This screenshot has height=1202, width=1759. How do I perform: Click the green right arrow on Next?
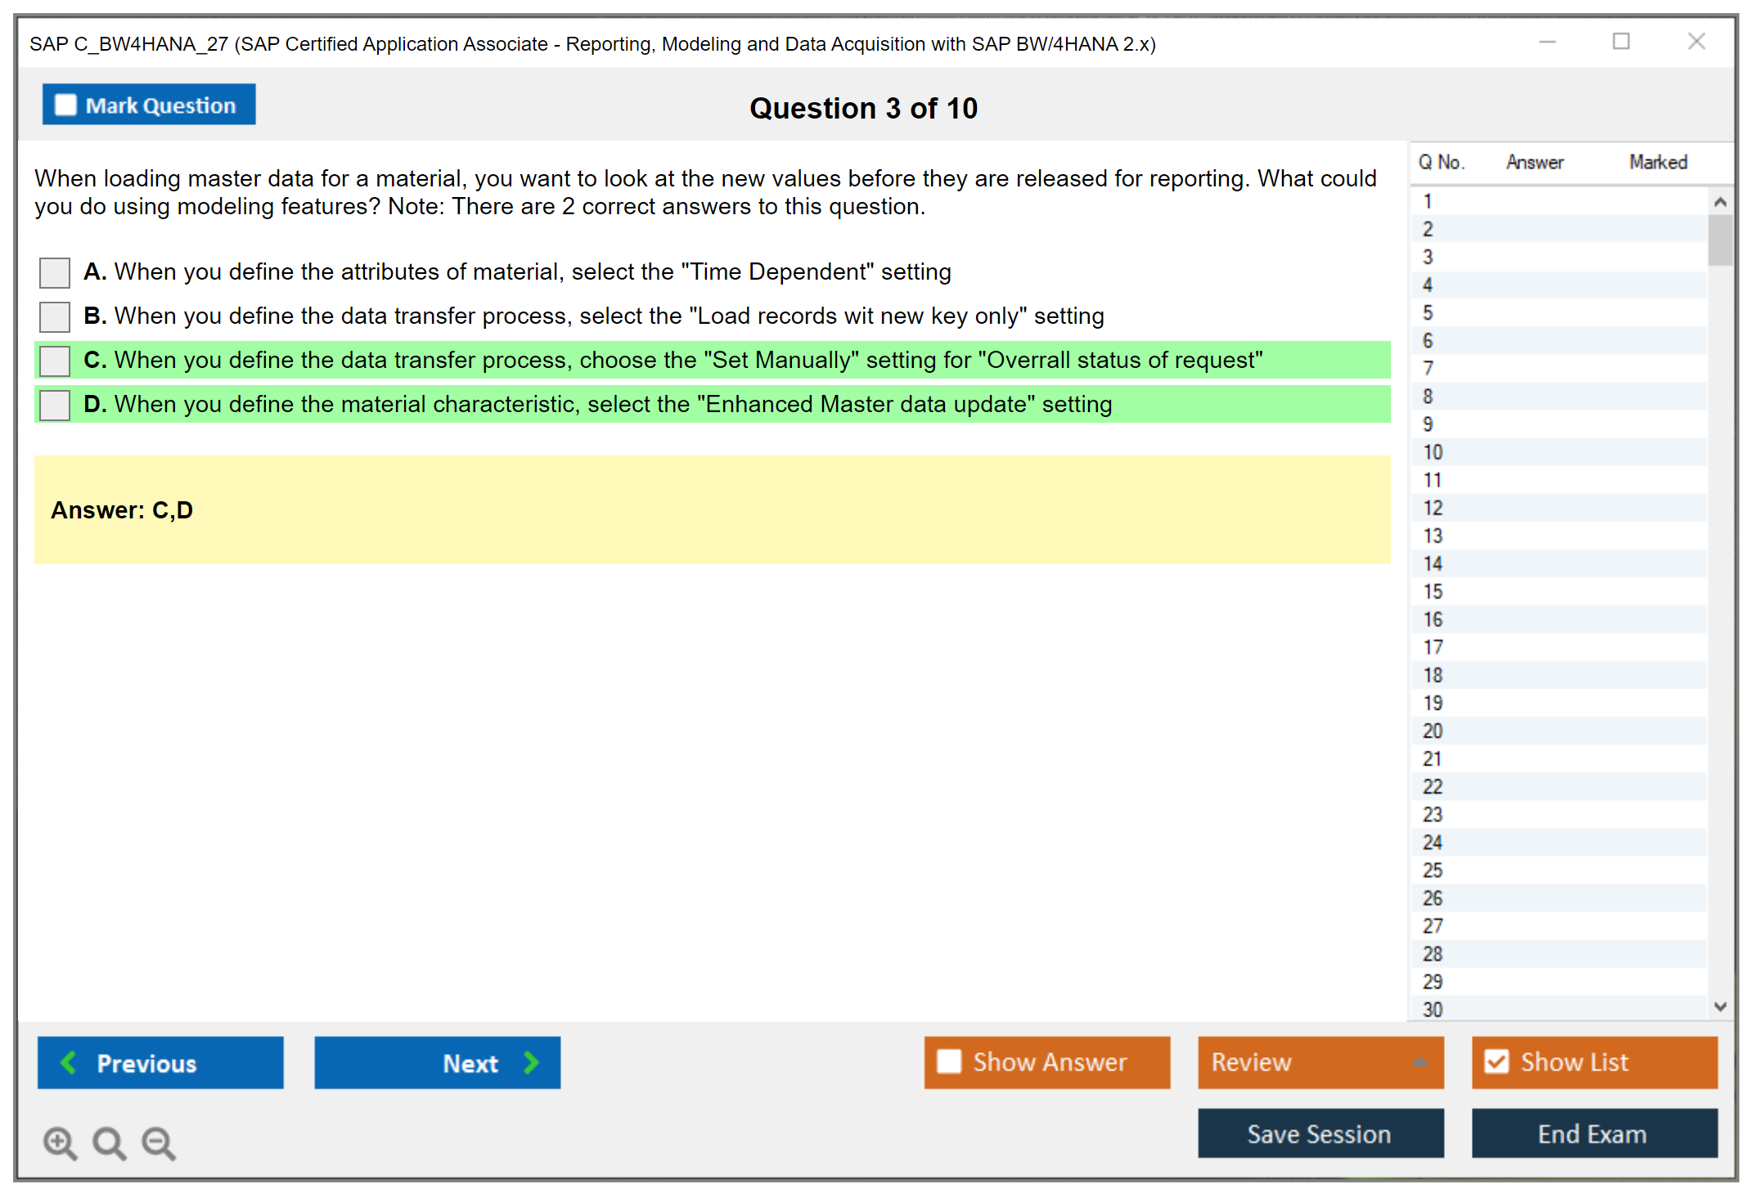[532, 1062]
